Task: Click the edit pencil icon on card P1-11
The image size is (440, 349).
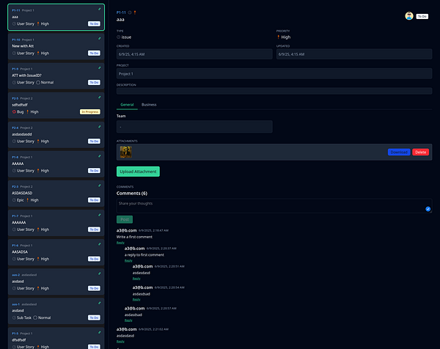Action: pos(99,10)
